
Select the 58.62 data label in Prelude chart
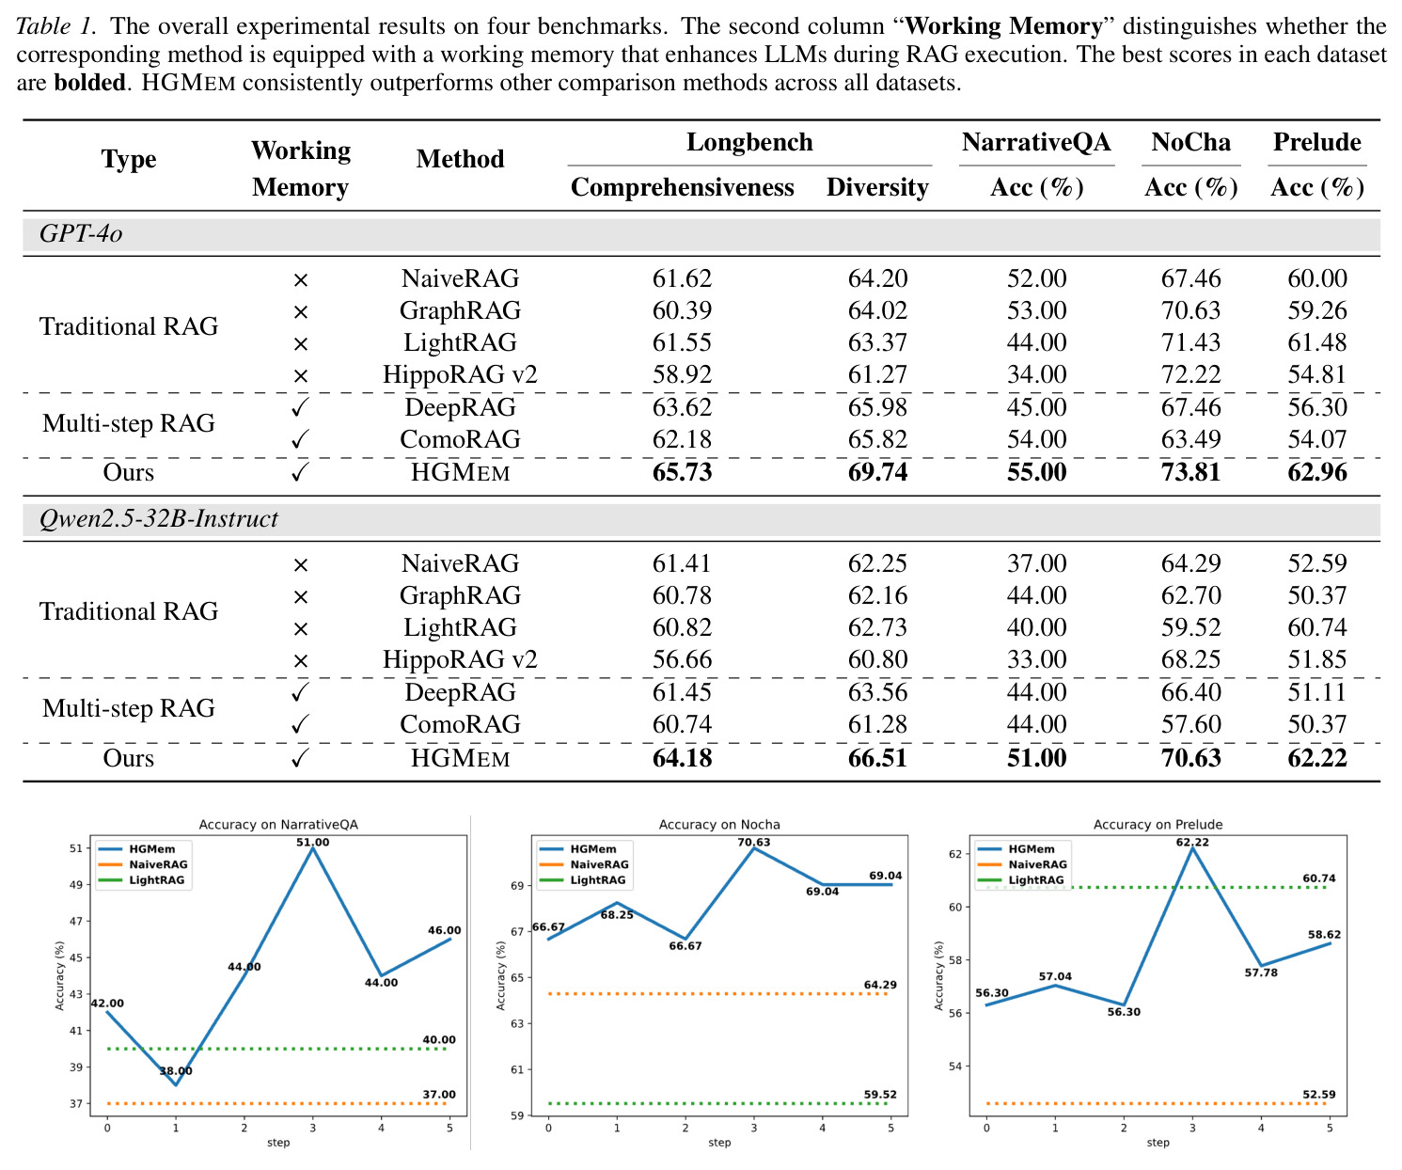tap(1323, 935)
